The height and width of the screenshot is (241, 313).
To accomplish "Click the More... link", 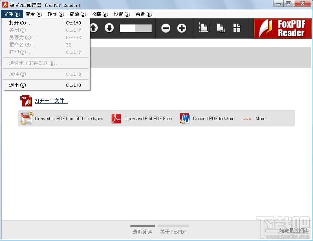I will coord(262,119).
